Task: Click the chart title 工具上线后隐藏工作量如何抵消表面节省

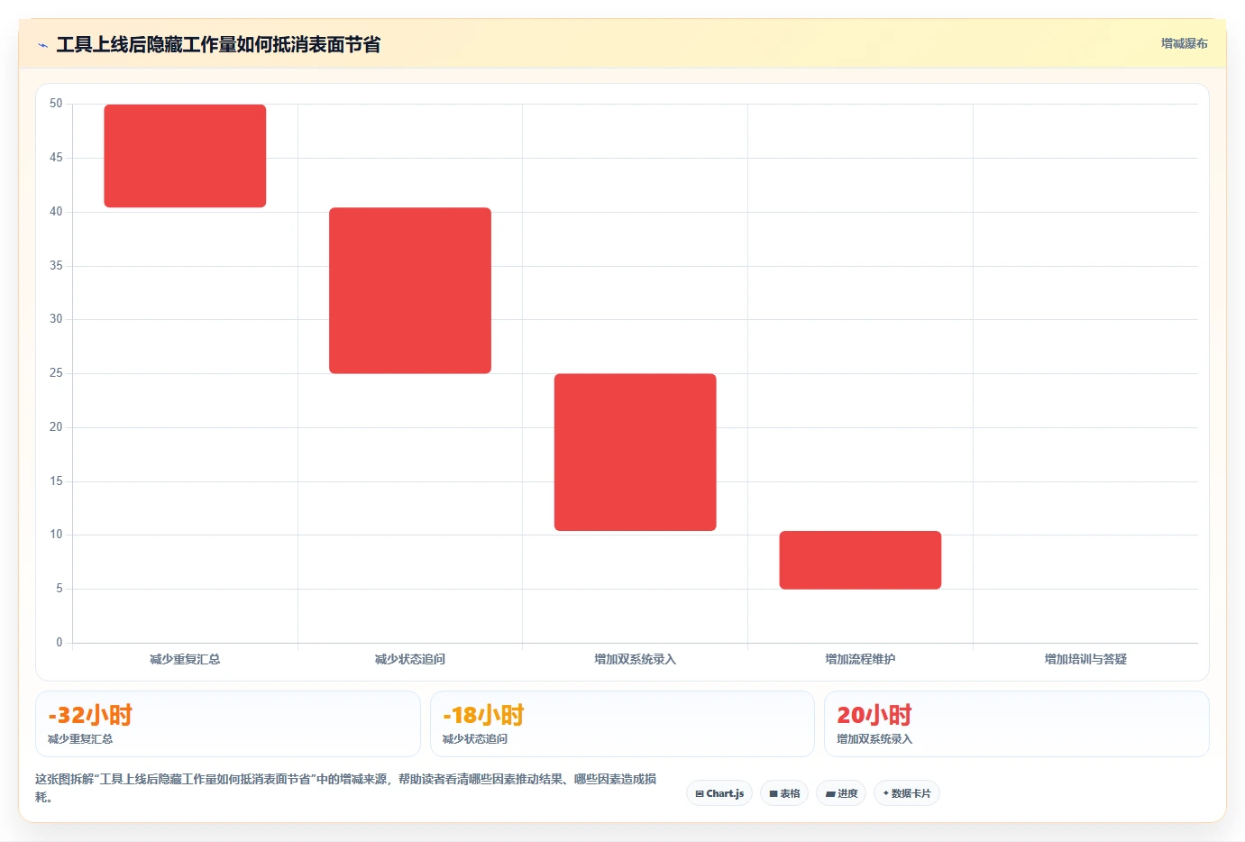Action: [218, 45]
